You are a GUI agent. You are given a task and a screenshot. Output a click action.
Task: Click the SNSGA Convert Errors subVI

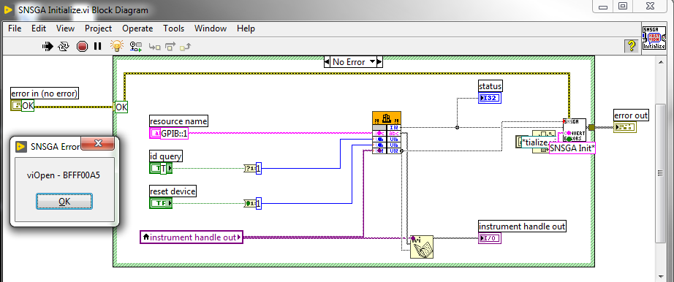point(575,130)
